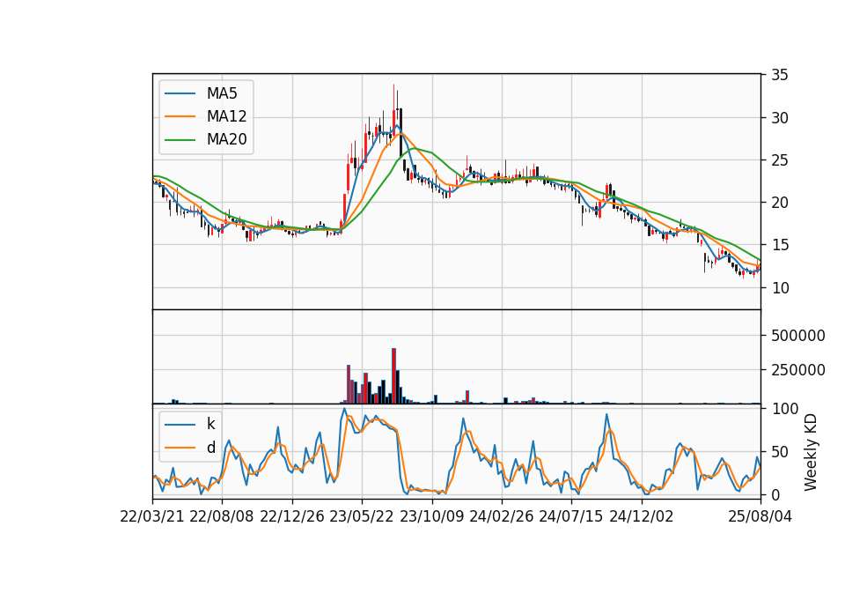Click the orange MA12 legend line sample
The height and width of the screenshot is (608, 845).
coord(180,116)
